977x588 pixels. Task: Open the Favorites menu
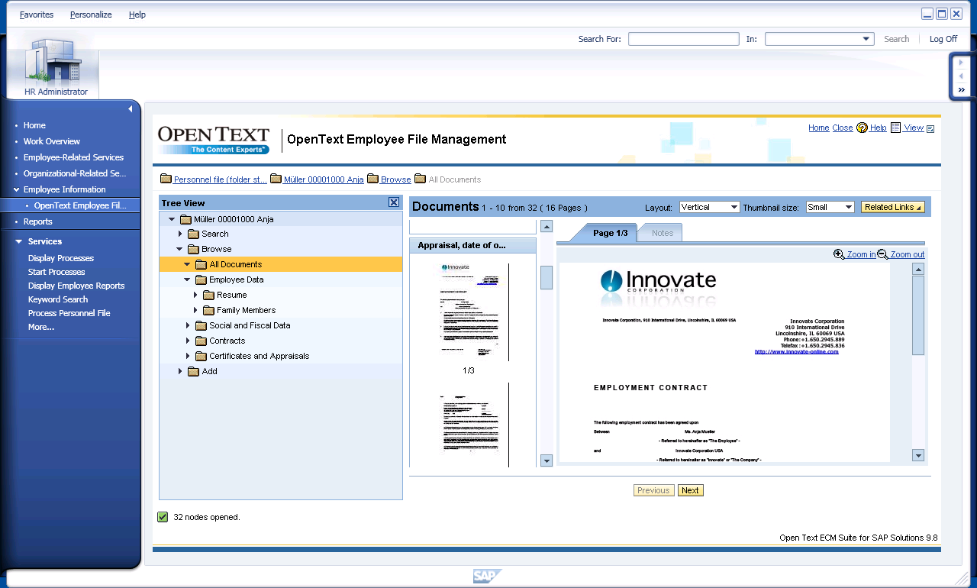pos(37,15)
